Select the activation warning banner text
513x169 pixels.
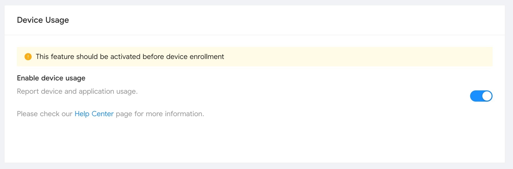pos(130,57)
